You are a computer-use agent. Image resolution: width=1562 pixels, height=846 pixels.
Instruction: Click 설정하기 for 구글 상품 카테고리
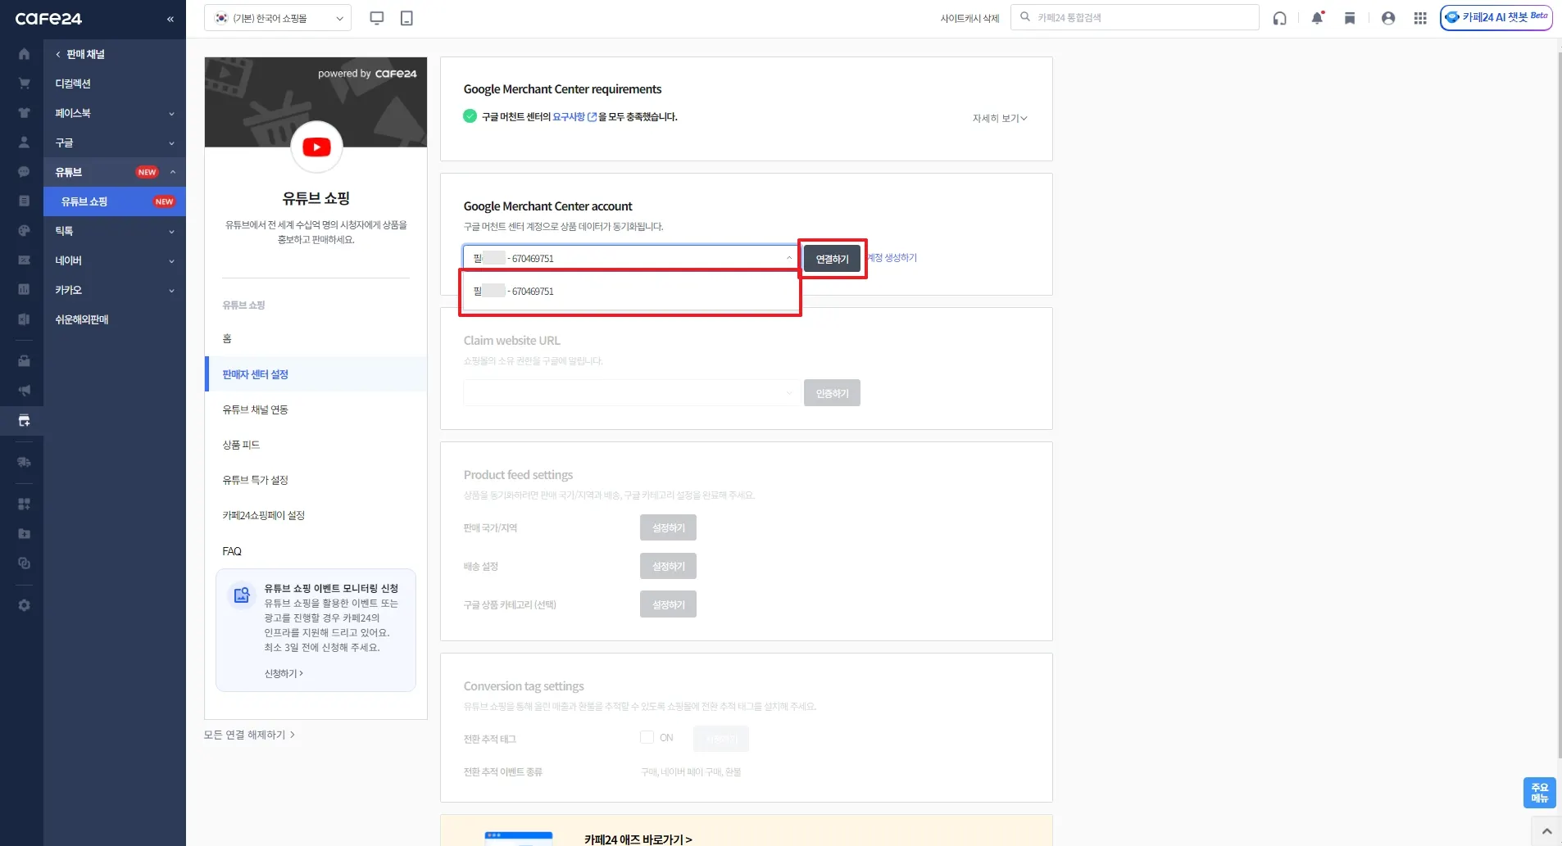click(x=668, y=604)
